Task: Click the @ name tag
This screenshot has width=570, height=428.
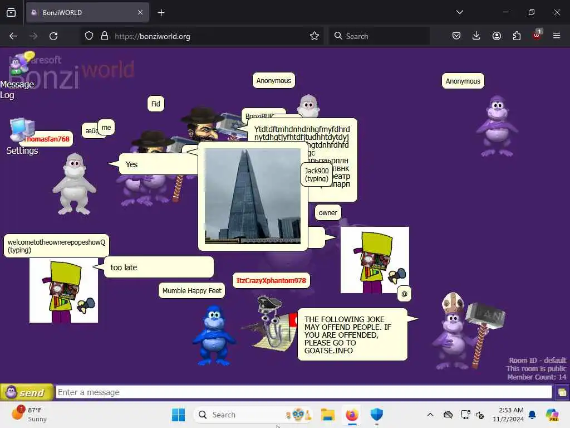Action: point(404,294)
